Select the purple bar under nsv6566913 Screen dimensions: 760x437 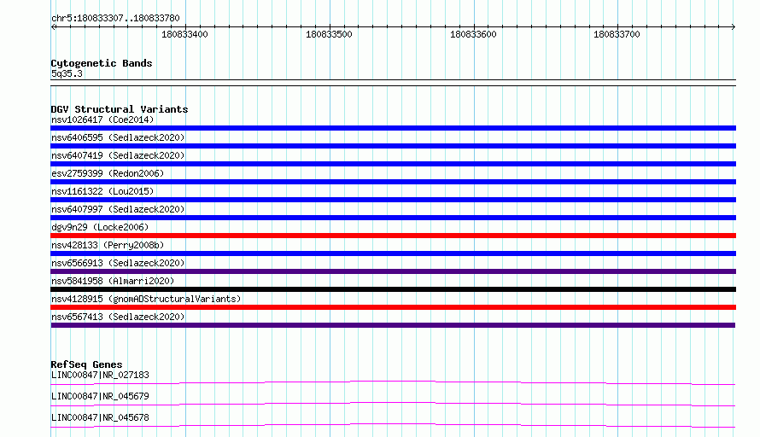pyautogui.click(x=393, y=271)
